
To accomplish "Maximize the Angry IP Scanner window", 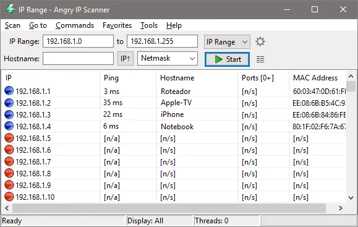I will (315, 9).
